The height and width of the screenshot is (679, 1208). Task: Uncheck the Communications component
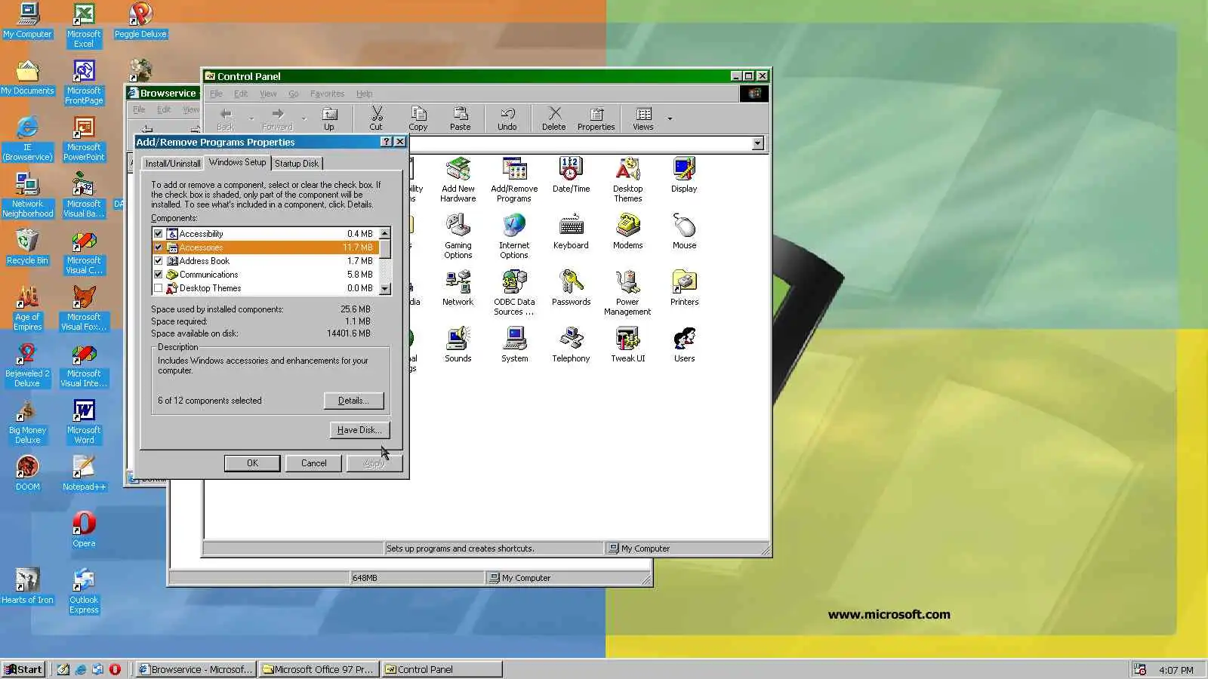coord(158,275)
